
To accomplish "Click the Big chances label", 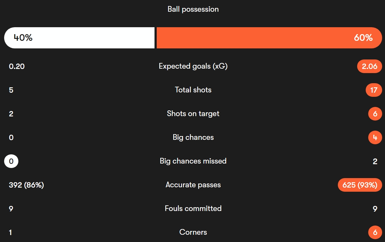I will [193, 137].
